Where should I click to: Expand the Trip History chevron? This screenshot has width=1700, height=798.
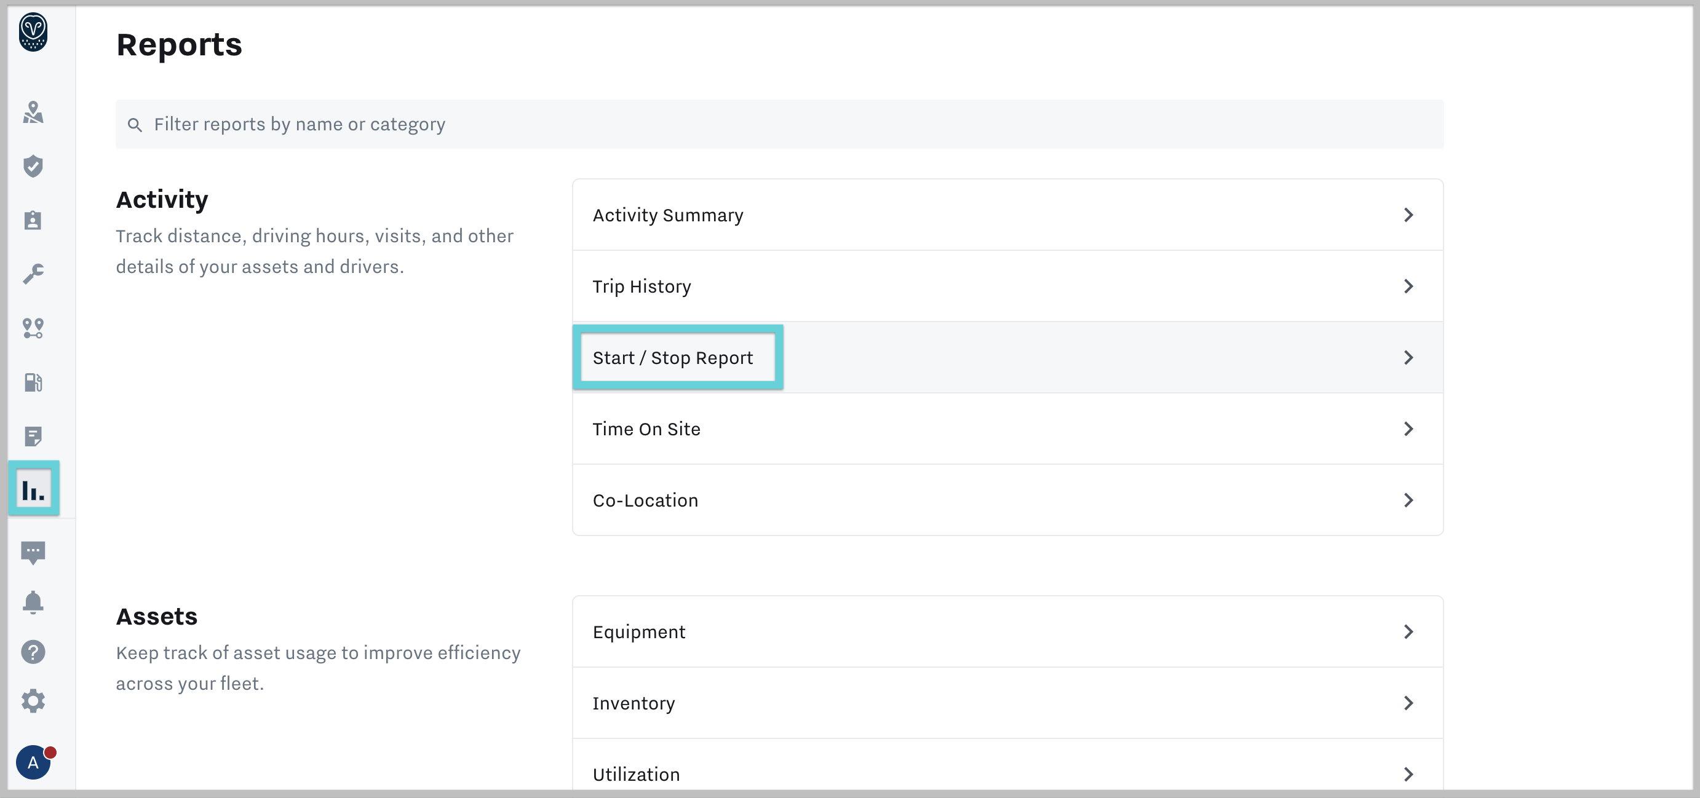(1410, 286)
